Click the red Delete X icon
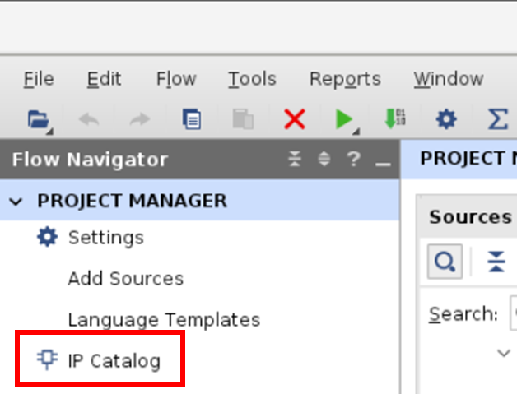The height and width of the screenshot is (394, 517). (x=294, y=120)
